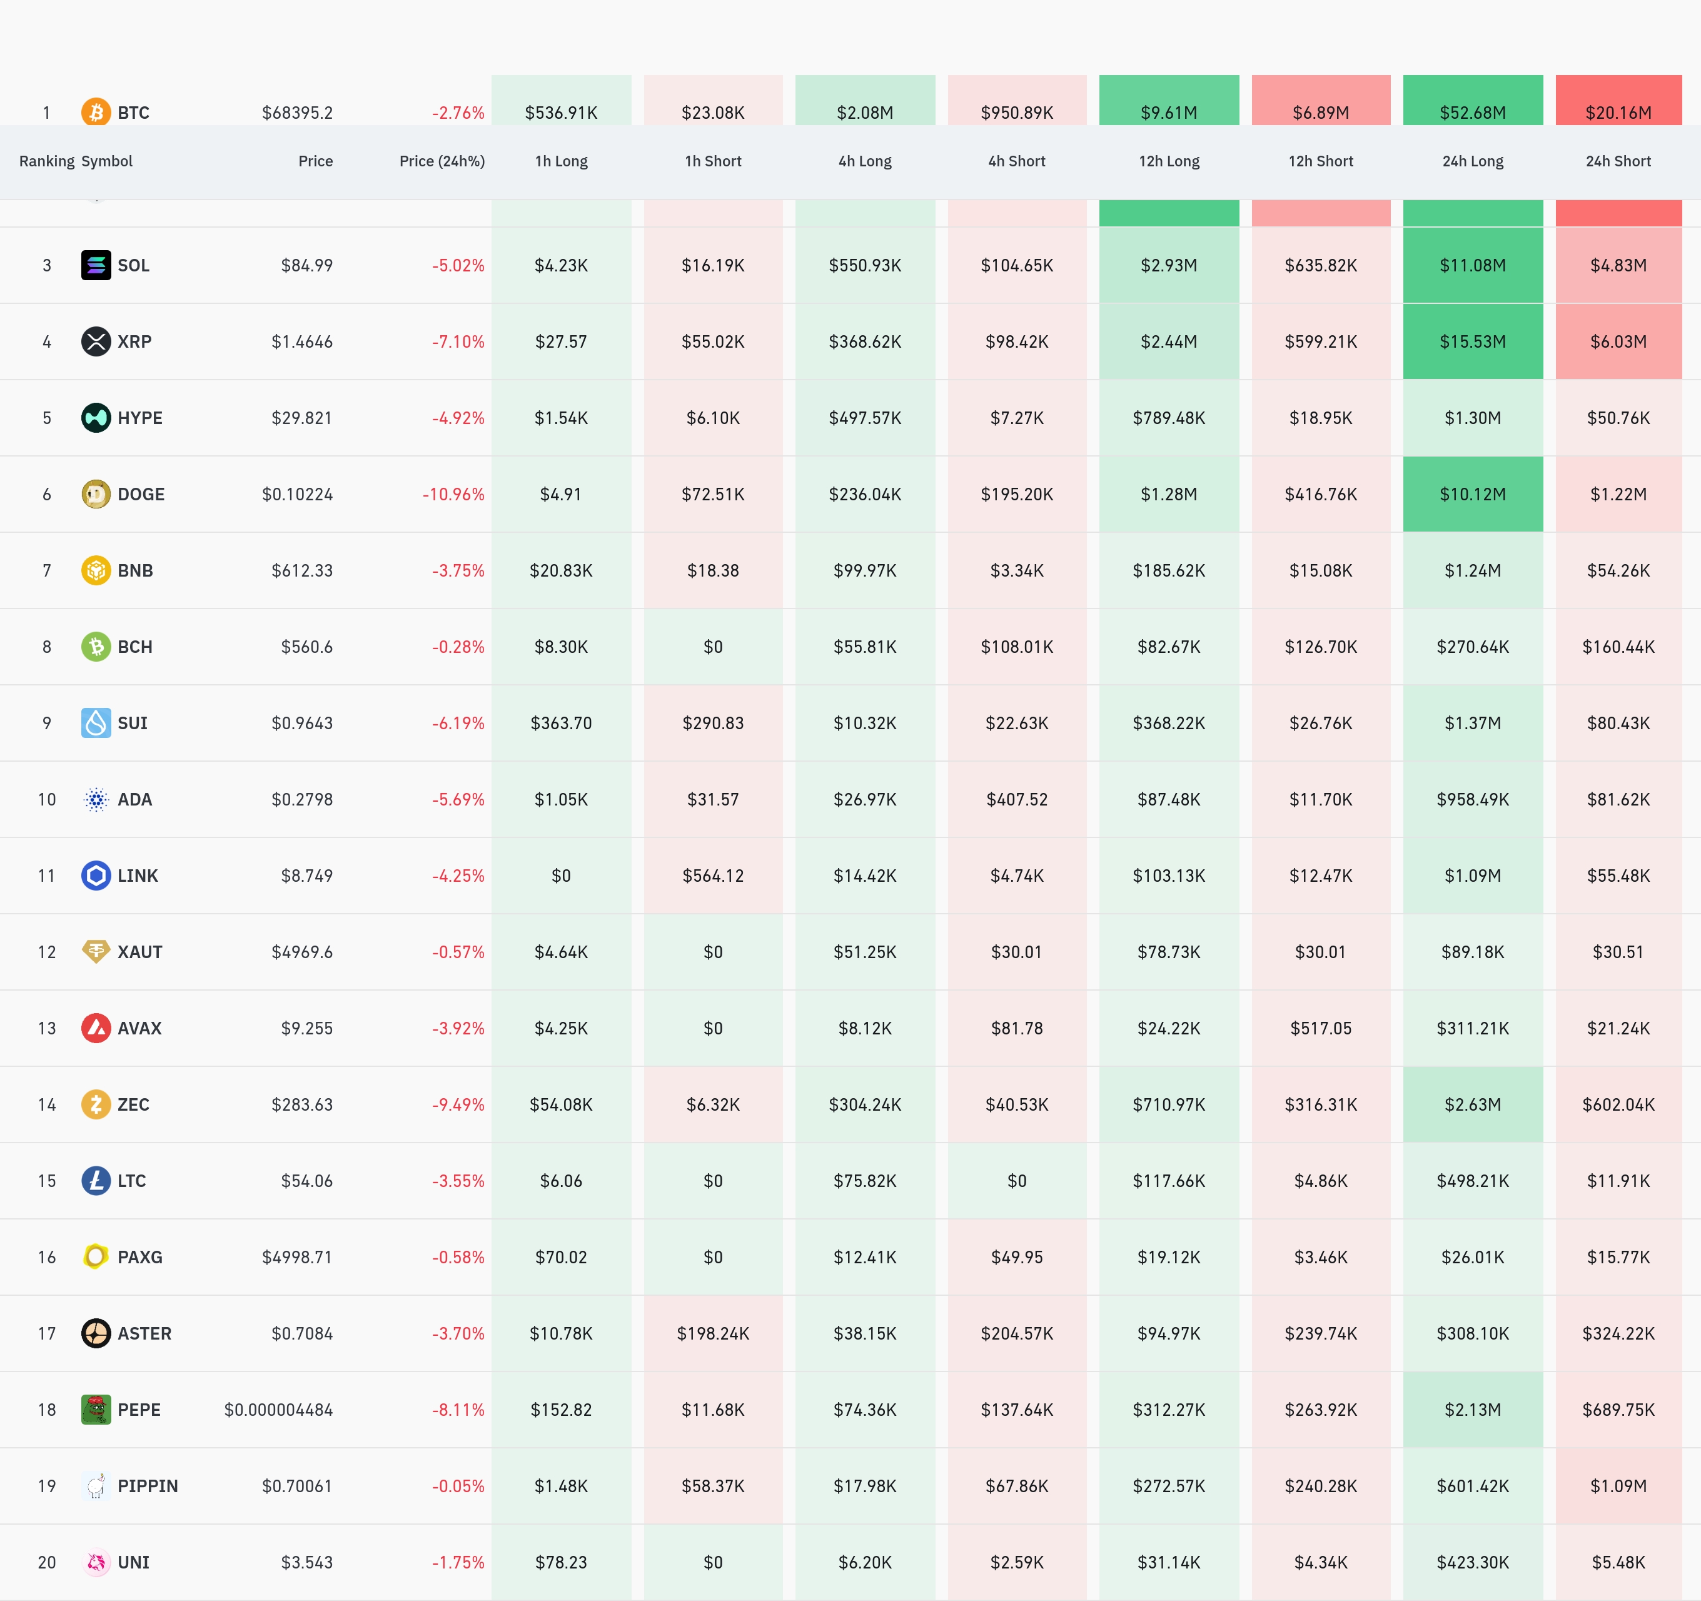
Task: Click the Solana SOL logo icon
Action: coord(96,265)
